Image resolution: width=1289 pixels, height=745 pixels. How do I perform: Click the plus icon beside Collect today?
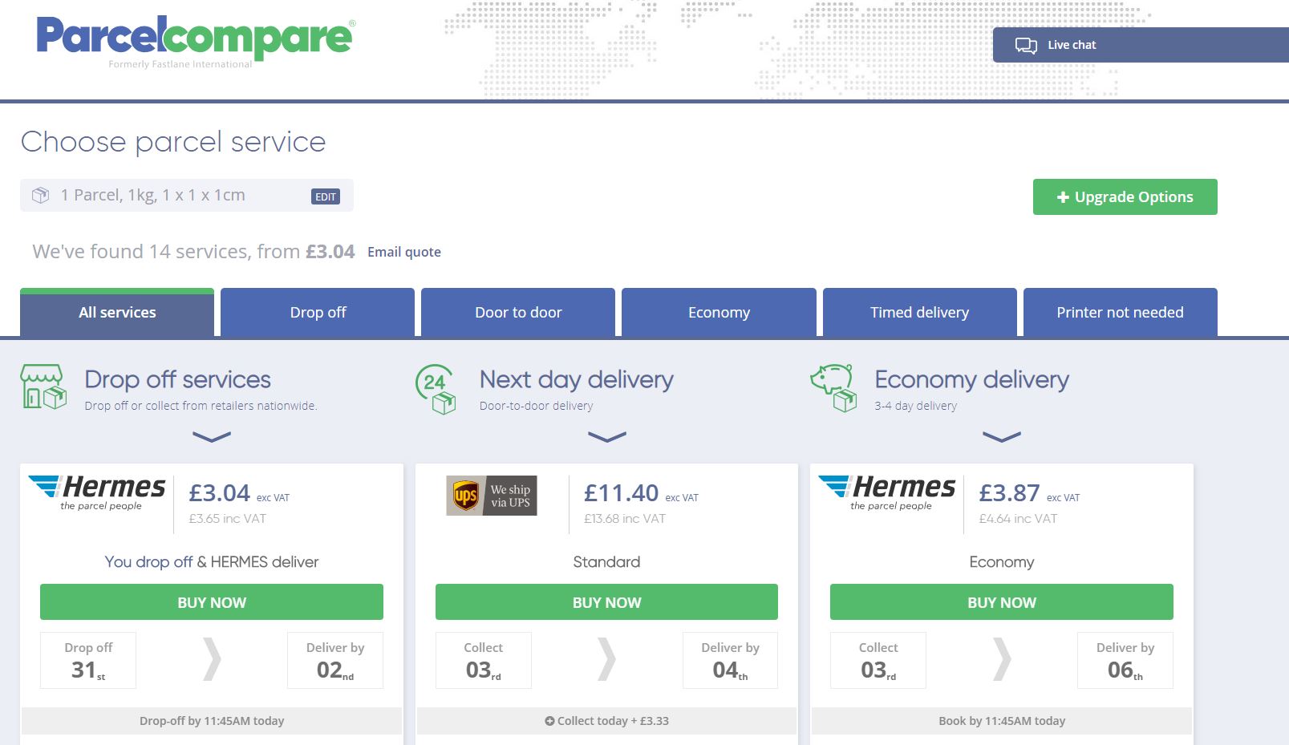coord(549,721)
